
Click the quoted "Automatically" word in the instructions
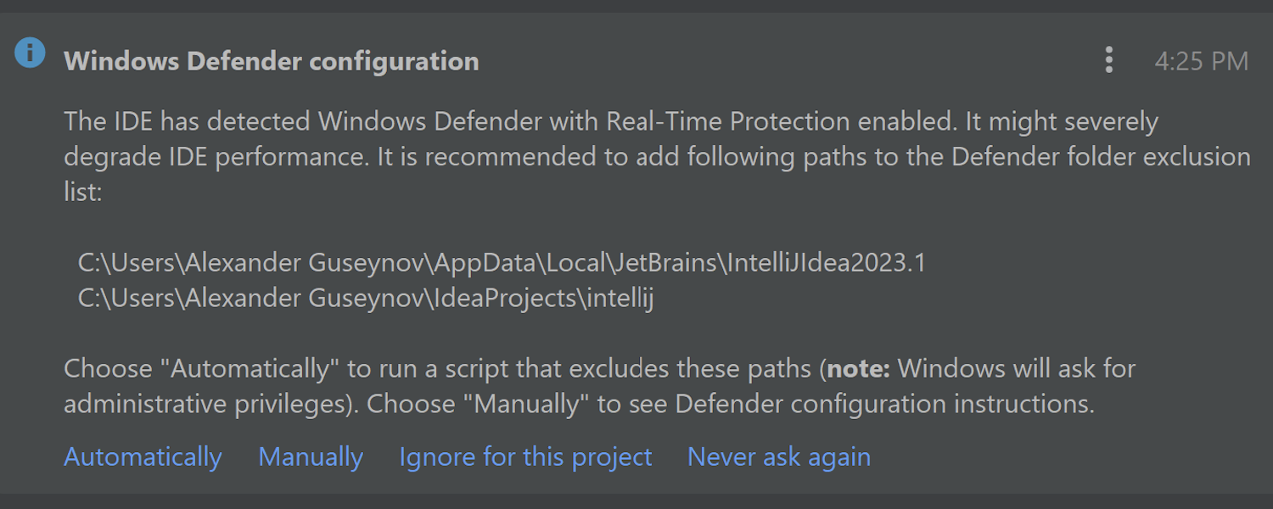coord(250,369)
